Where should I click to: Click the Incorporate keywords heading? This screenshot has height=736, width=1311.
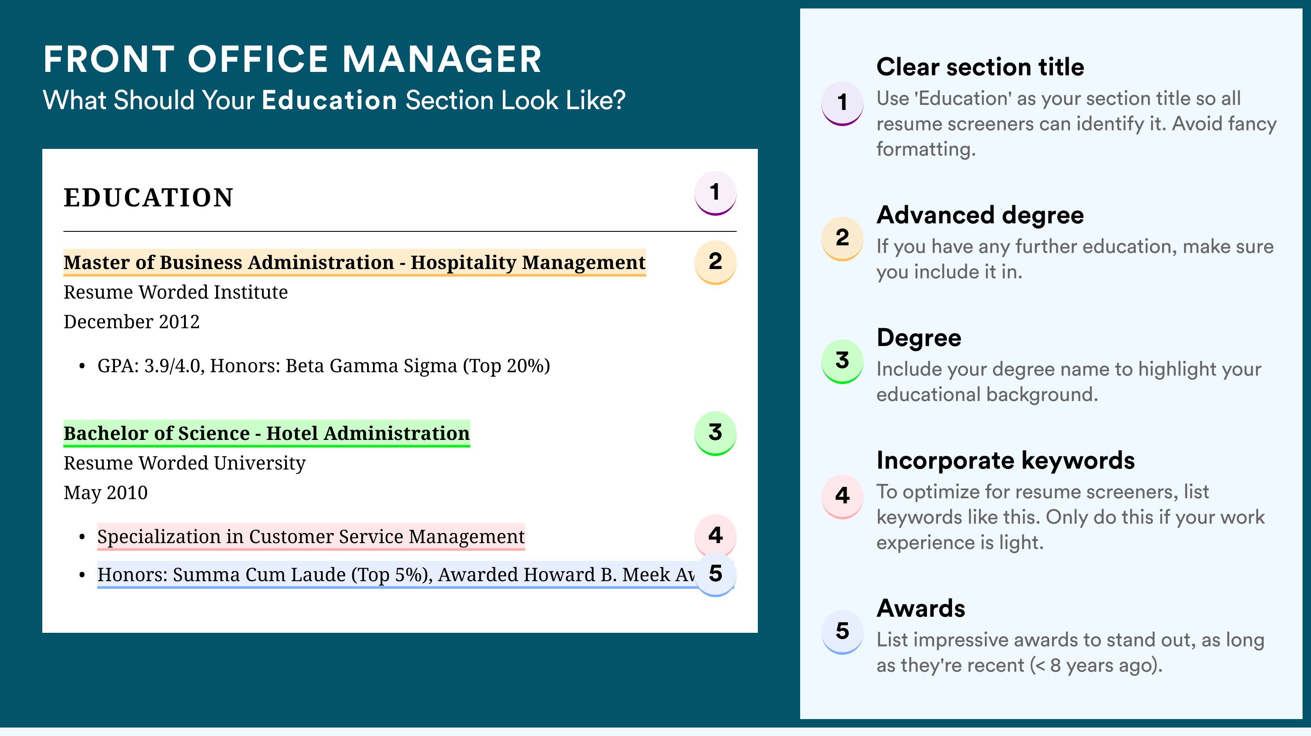coord(1005,460)
